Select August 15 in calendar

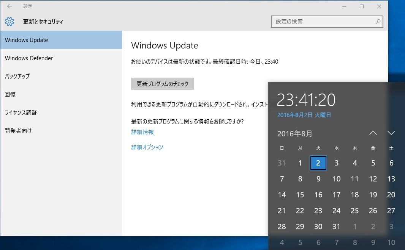pyautogui.click(x=300, y=195)
